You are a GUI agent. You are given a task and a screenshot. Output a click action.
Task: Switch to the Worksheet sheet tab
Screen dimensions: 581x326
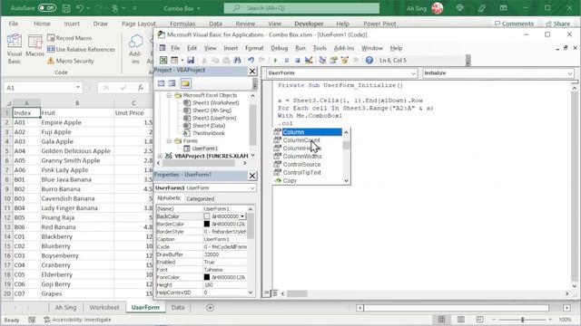104,308
